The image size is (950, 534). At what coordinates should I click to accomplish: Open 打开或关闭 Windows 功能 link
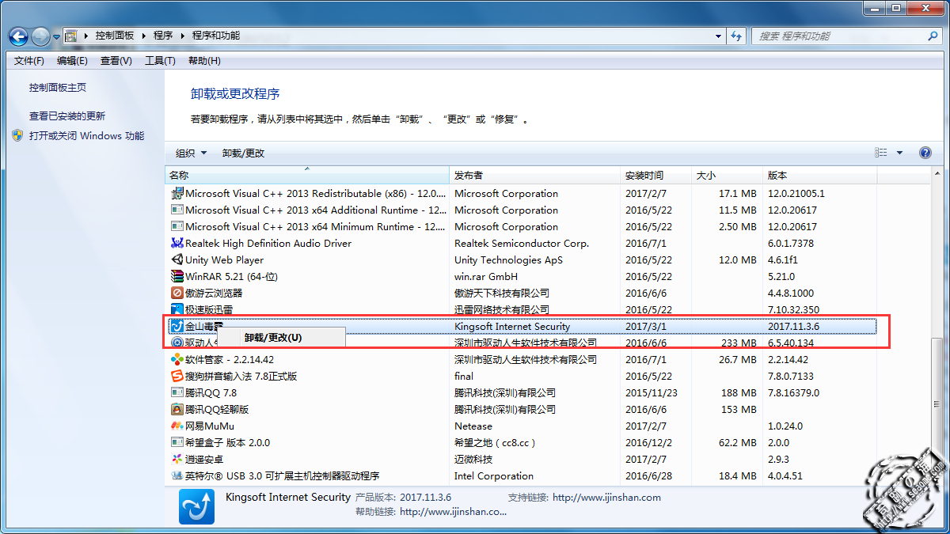87,135
